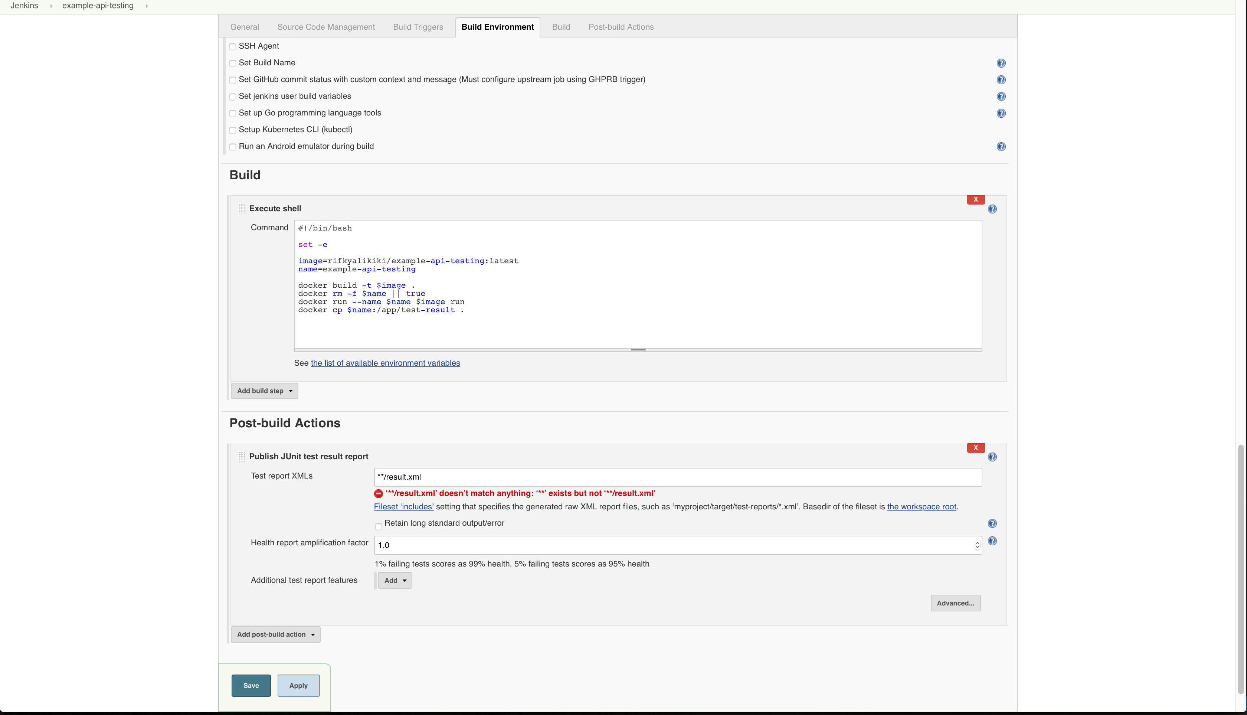Go to Jenkins breadcrumb home
The height and width of the screenshot is (715, 1247).
(x=24, y=6)
